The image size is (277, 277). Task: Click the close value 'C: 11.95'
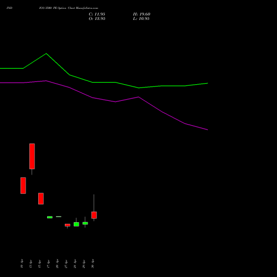tap(97, 14)
